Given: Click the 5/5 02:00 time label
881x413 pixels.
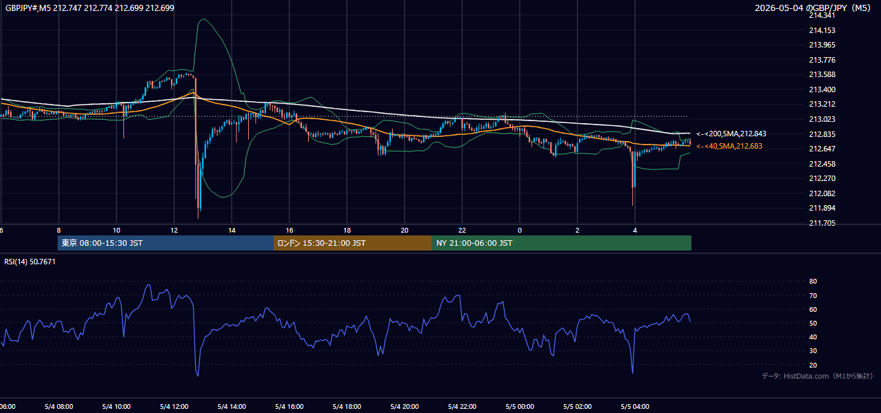Looking at the screenshot, I should pyautogui.click(x=577, y=407).
